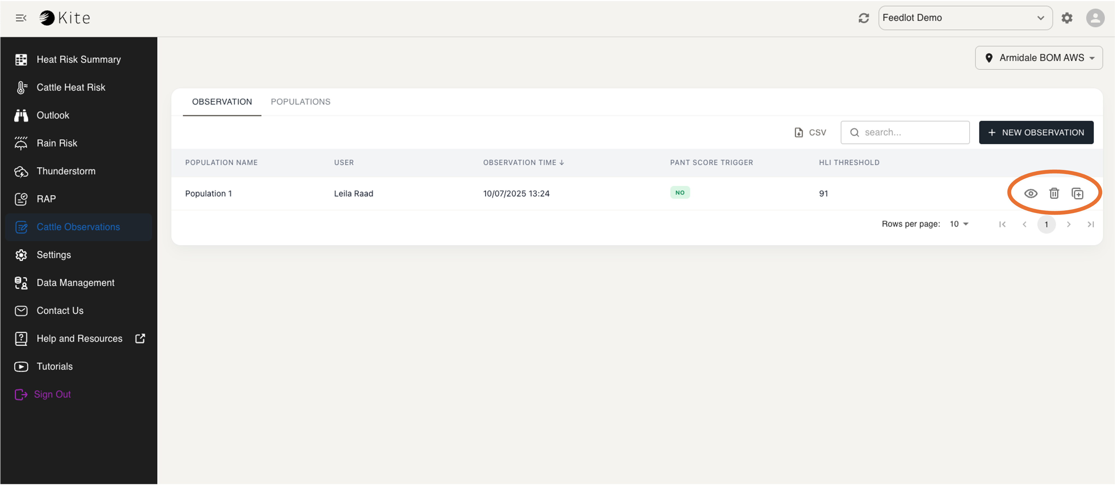
Task: Open Data Management from the sidebar
Action: click(75, 282)
